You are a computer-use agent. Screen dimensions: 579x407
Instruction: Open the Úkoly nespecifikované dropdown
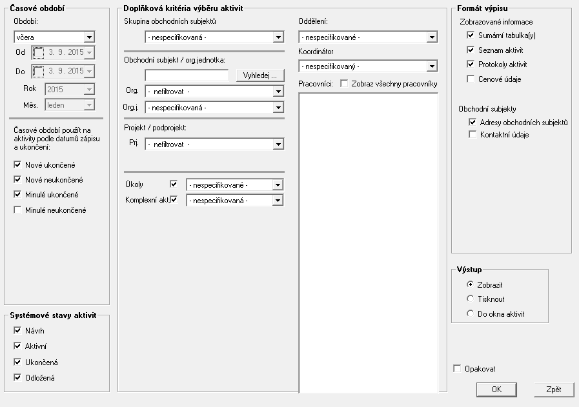234,185
